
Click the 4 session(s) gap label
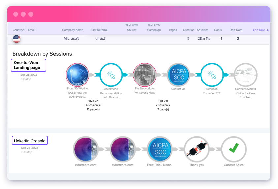coord(93,105)
